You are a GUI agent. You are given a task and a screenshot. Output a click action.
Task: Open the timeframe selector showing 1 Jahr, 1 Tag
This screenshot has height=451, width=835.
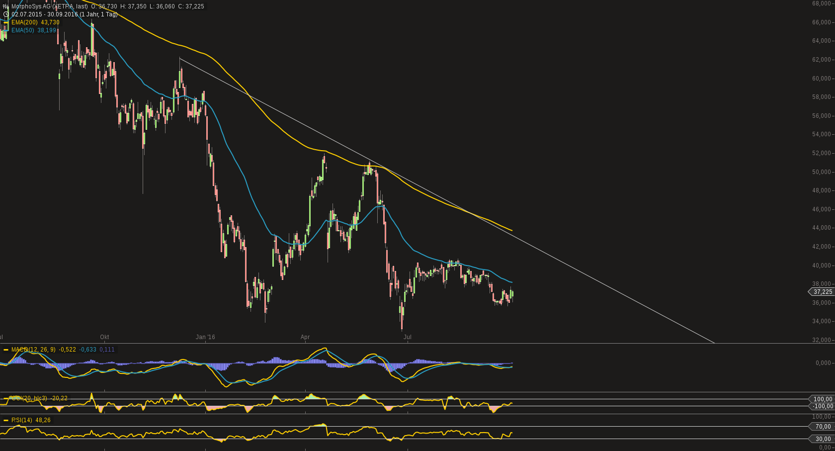pyautogui.click(x=98, y=15)
